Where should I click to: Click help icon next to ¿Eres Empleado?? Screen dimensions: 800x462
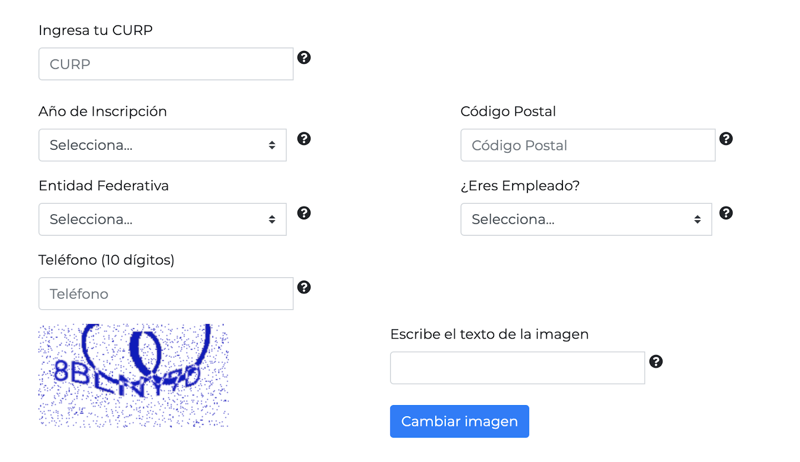pos(726,213)
